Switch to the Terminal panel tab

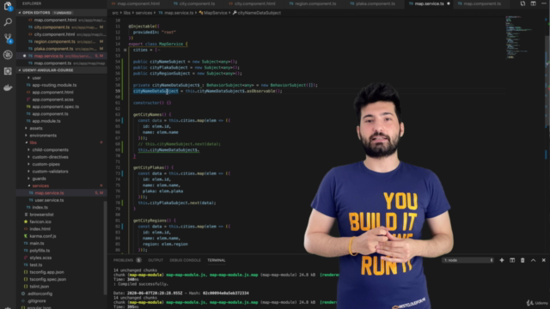pos(216,260)
